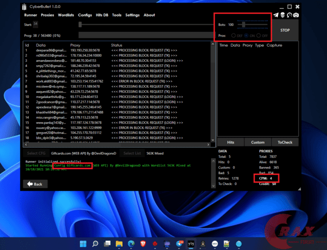Select the OFF proxy mode radio
Viewport: 327px width, 250px height.
click(x=258, y=35)
